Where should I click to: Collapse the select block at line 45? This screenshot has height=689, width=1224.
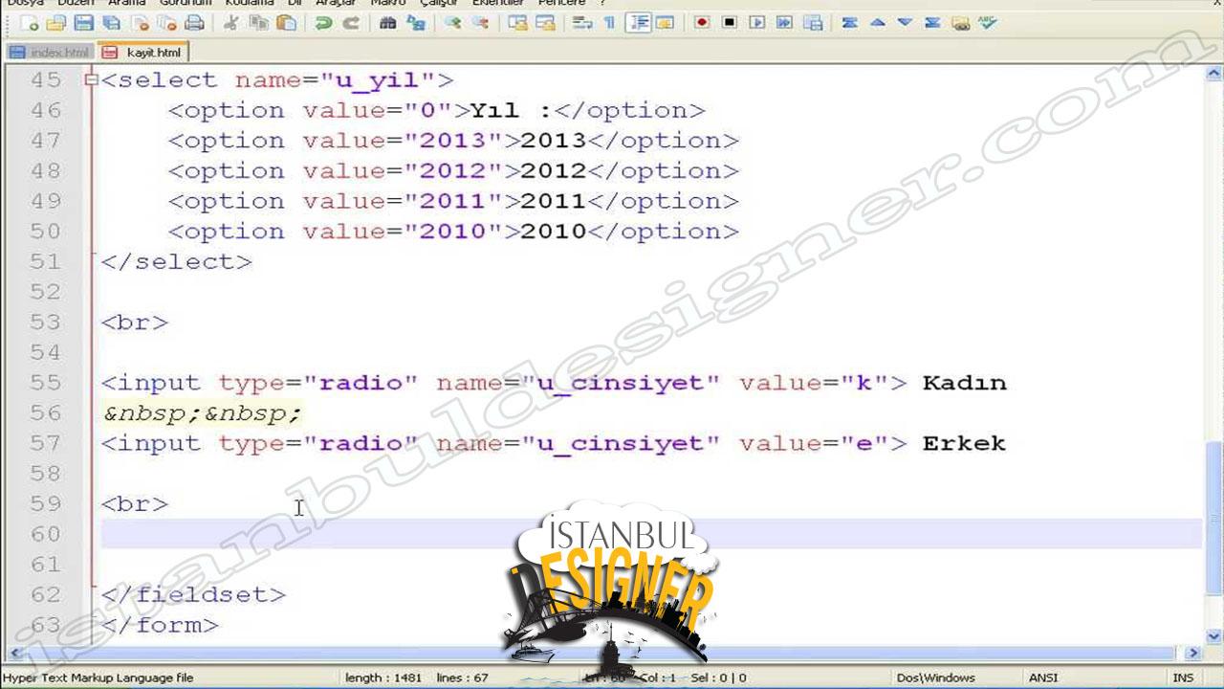coord(92,80)
